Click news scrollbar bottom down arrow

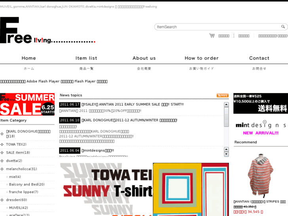226,155
